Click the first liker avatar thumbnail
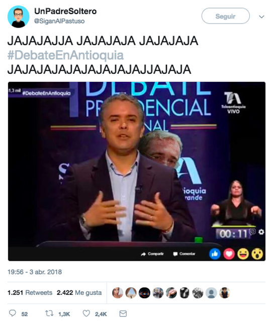This screenshot has width=275, height=322. click(x=118, y=293)
